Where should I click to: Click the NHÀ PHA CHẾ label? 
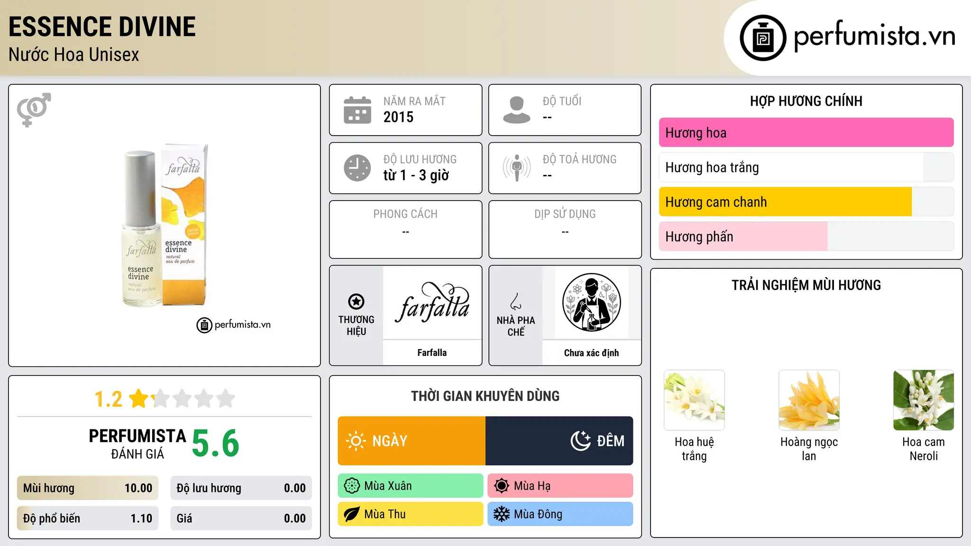tap(516, 326)
